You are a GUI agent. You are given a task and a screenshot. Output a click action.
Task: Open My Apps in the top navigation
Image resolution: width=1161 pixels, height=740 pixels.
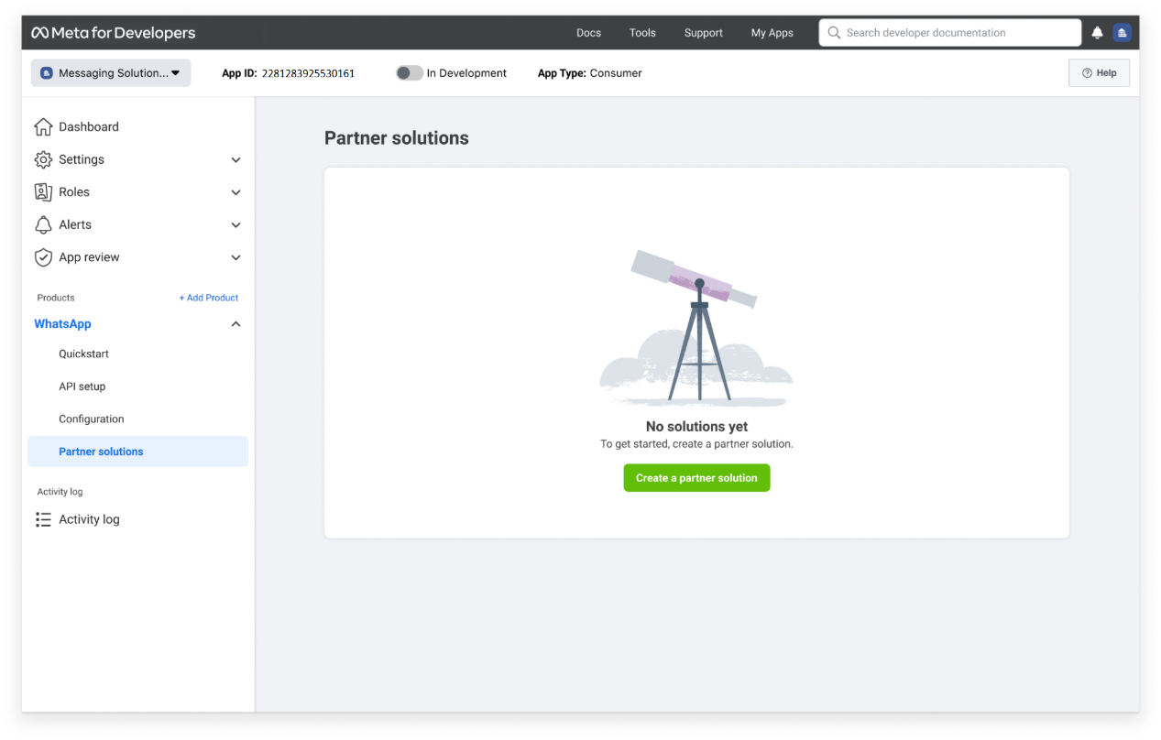coord(772,33)
